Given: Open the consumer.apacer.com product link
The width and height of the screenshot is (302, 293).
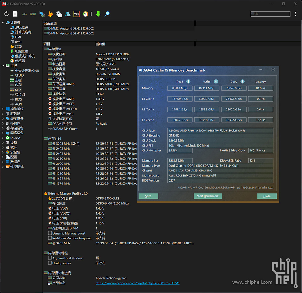Looking at the screenshot, I should pyautogui.click(x=137, y=283).
